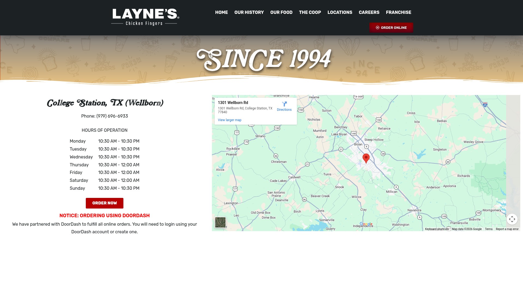Screen dimensions: 523x294
Task: Click the Rockdale label on map
Action: click(x=233, y=149)
